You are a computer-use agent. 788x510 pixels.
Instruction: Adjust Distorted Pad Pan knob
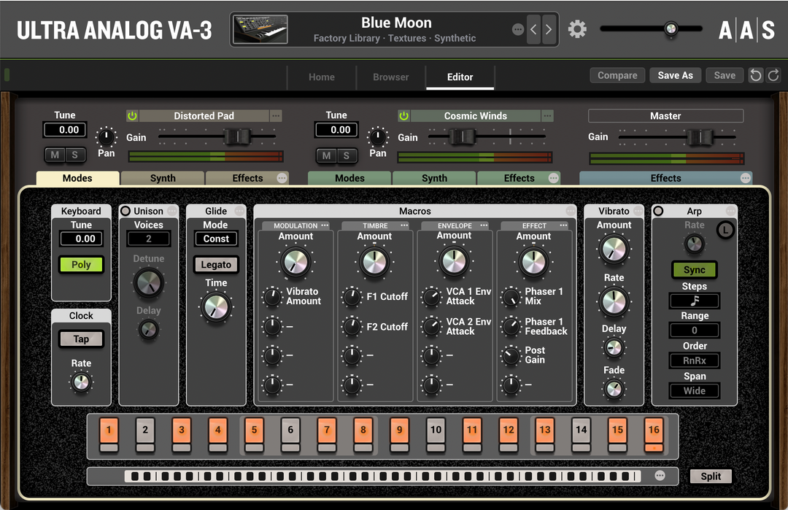106,136
